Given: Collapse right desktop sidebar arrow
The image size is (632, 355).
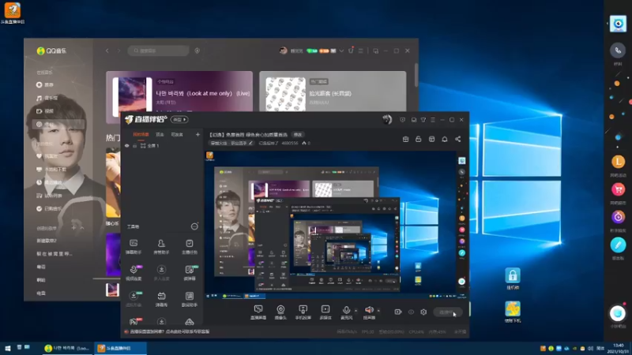Looking at the screenshot, I should point(608,24).
